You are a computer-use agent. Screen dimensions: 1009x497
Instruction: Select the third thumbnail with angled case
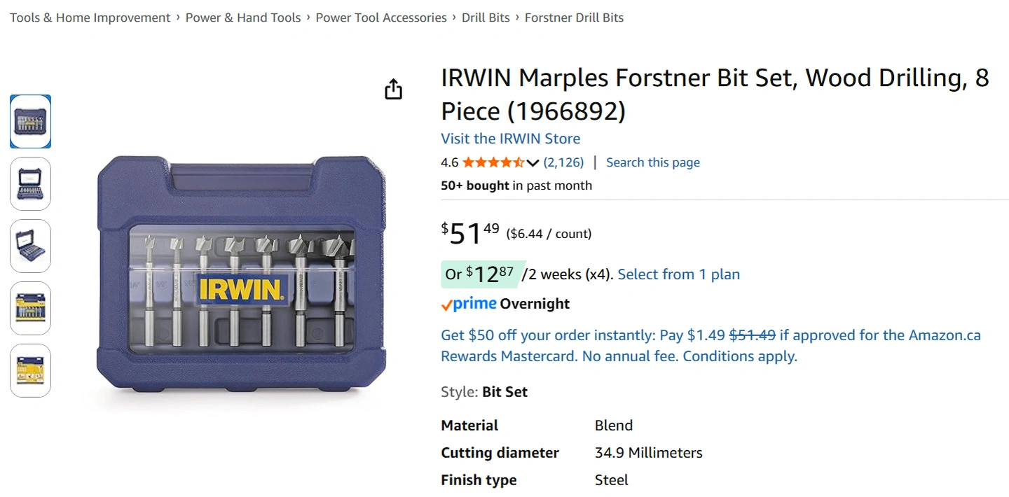point(30,246)
